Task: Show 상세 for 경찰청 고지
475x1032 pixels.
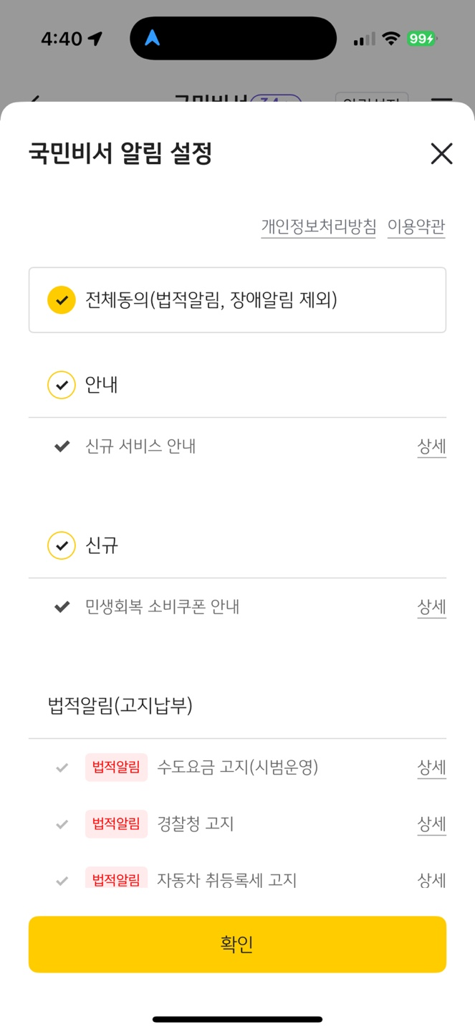Action: pyautogui.click(x=431, y=824)
